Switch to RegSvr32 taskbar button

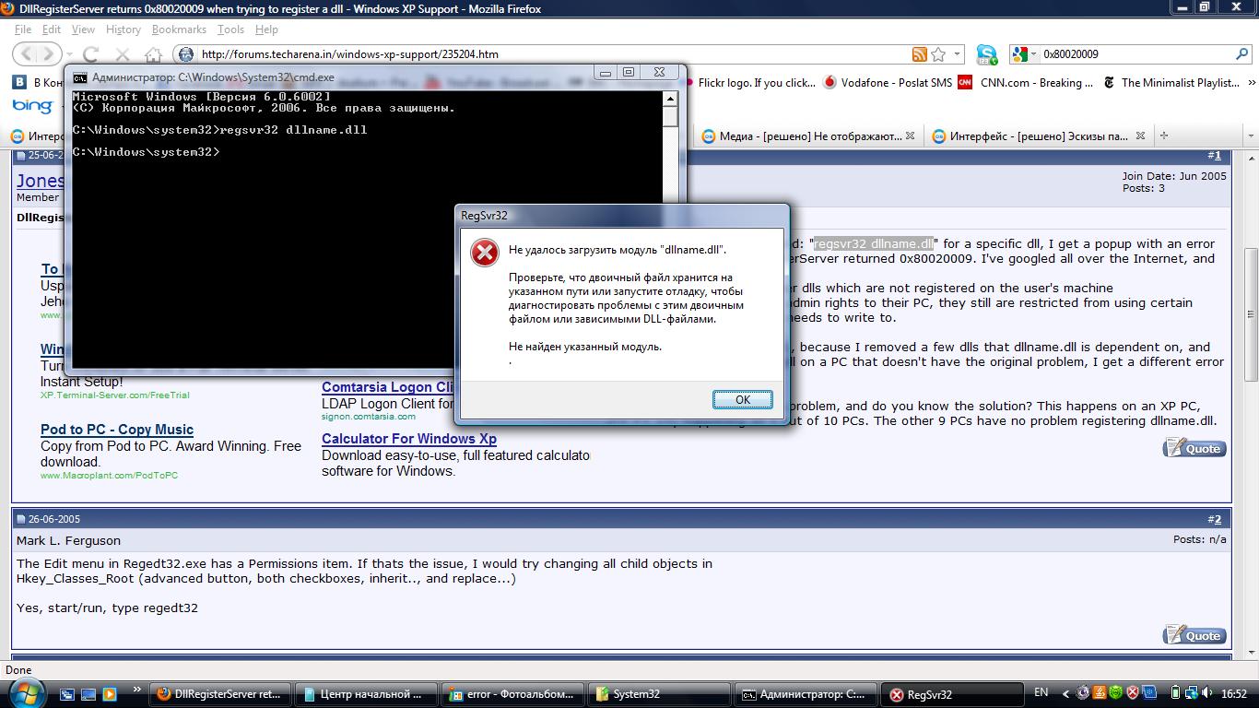953,694
